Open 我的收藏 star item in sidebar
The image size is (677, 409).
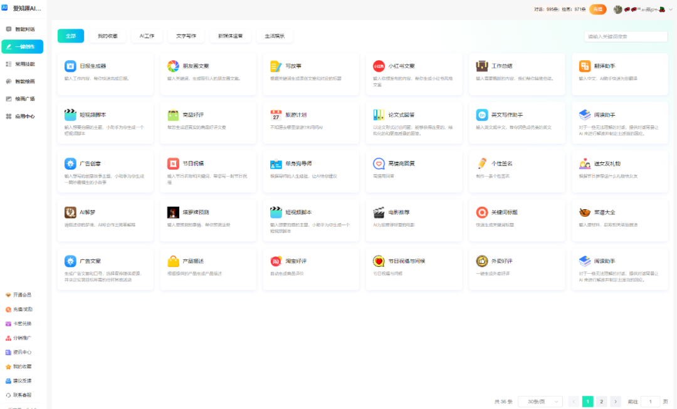tap(19, 366)
